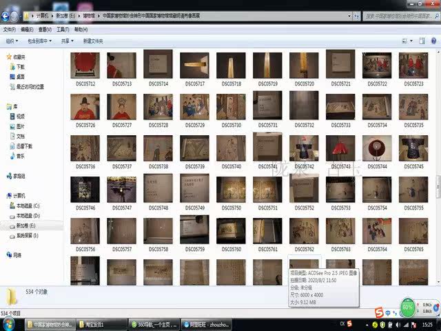Click 计算机 in the address breadcrumb
Screen dimensions: 441x331
pyautogui.click(x=42, y=16)
